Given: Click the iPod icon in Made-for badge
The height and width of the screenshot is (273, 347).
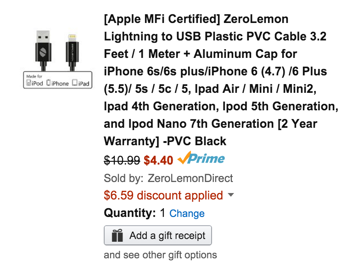Looking at the screenshot, I should (x=28, y=83).
